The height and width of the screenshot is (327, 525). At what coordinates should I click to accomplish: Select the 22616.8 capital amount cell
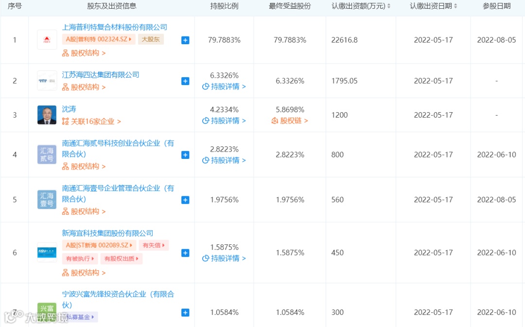(x=345, y=40)
